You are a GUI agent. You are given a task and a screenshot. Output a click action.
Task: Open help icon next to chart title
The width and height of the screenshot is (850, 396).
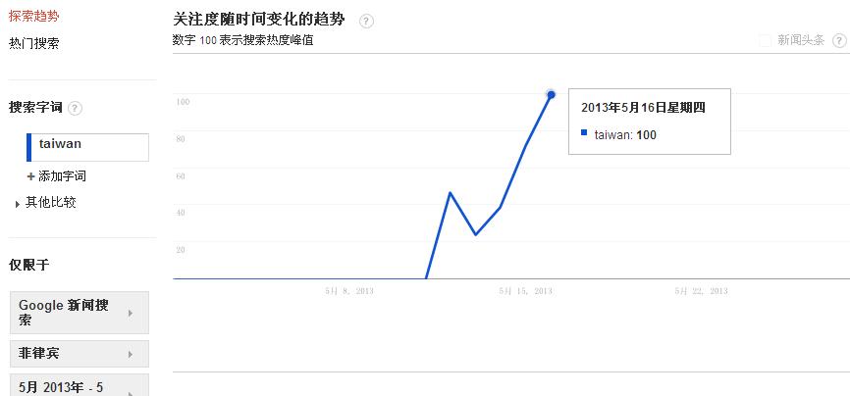(366, 22)
